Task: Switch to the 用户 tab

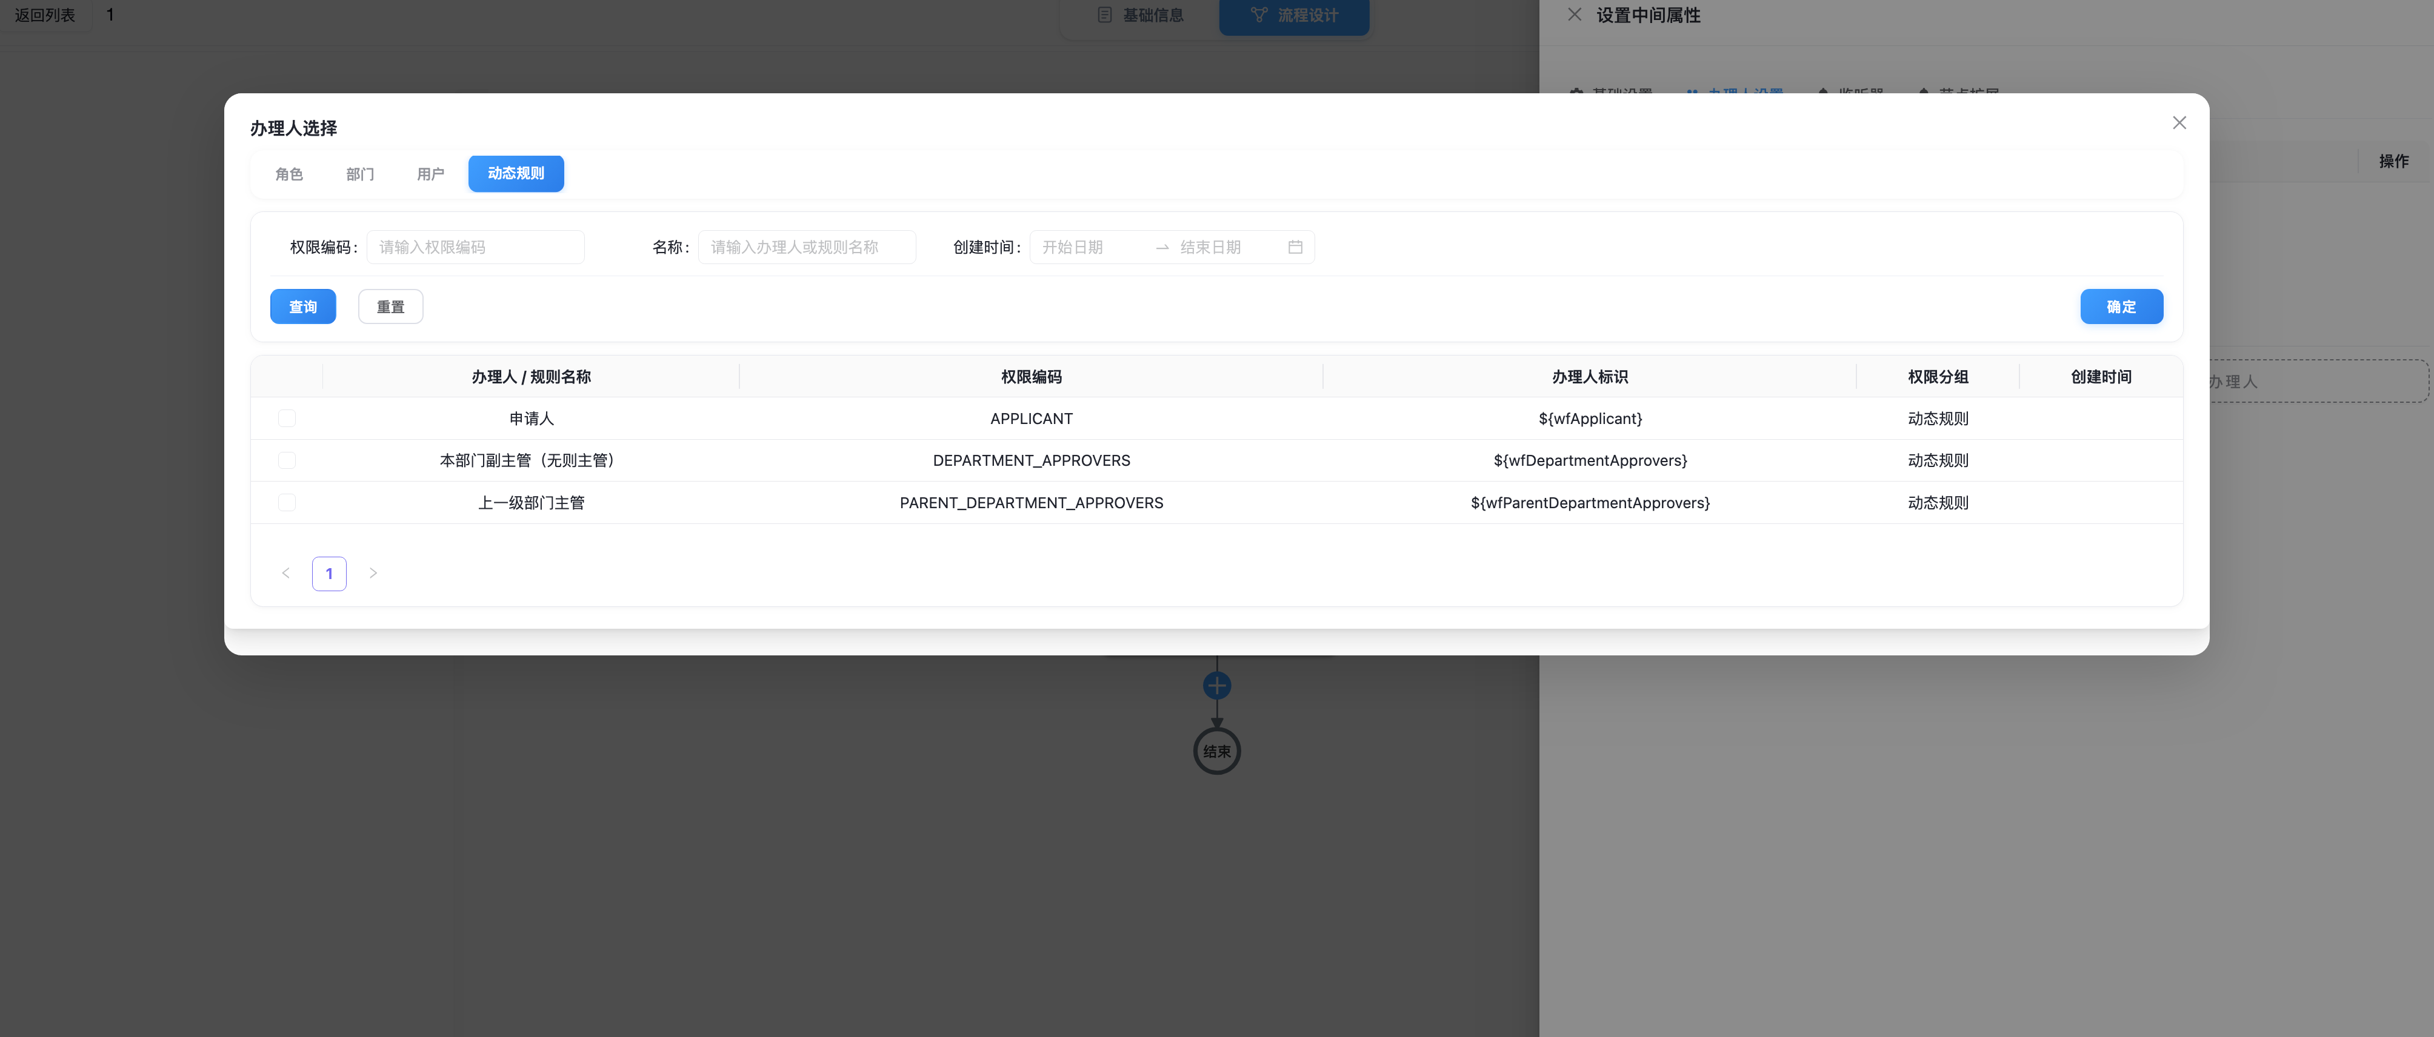Action: click(431, 174)
